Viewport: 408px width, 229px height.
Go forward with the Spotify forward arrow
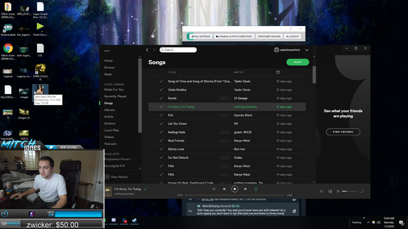154,50
